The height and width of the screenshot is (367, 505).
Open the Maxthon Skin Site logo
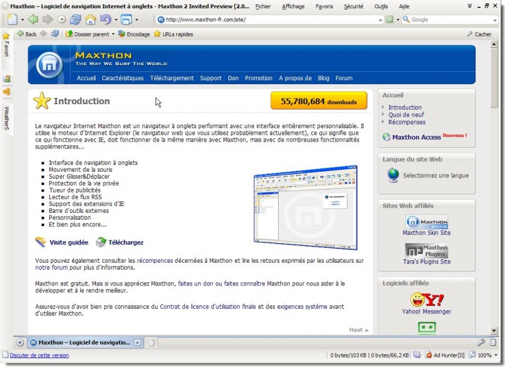(x=427, y=222)
